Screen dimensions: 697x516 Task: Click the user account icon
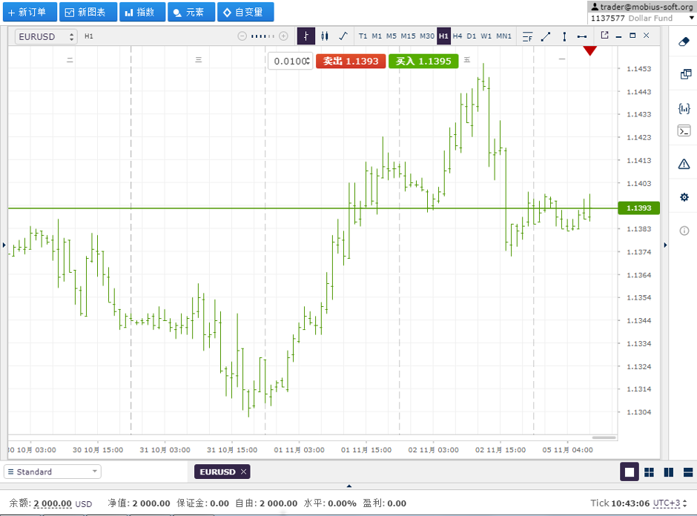point(595,7)
